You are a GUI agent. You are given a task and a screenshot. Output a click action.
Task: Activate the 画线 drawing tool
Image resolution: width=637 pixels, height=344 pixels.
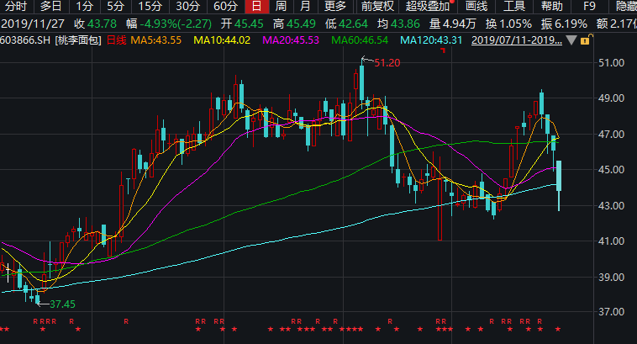476,6
